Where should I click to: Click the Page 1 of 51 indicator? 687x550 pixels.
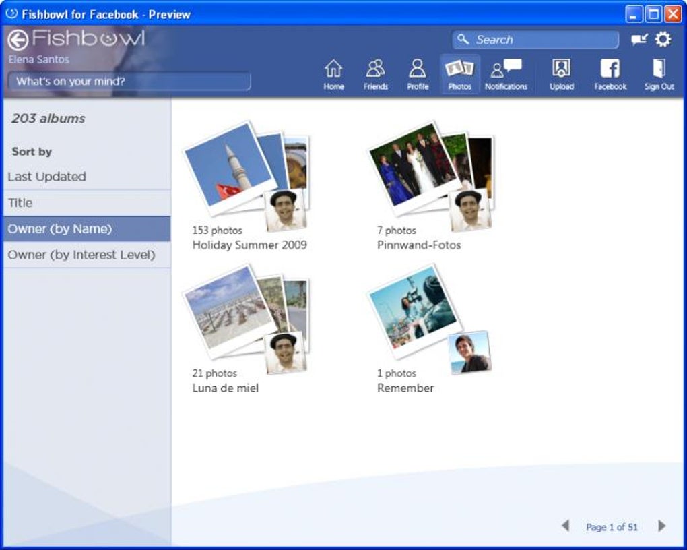point(612,527)
